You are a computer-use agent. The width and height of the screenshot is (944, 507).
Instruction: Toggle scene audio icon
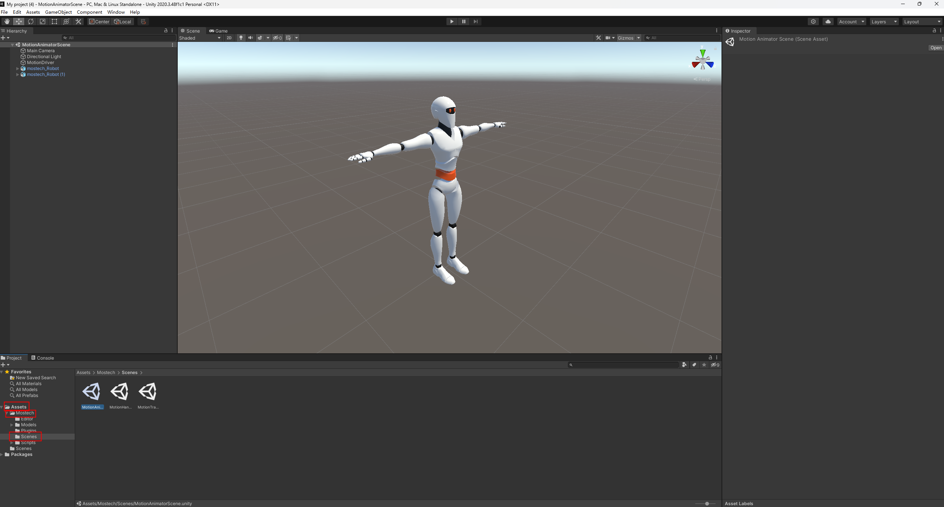(x=251, y=38)
